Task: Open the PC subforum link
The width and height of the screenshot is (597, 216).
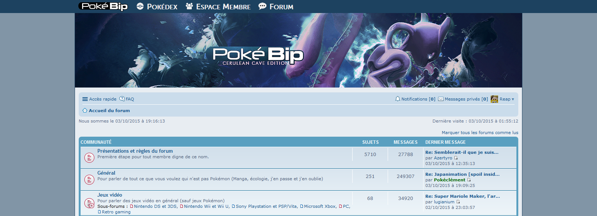Action: 346,206
